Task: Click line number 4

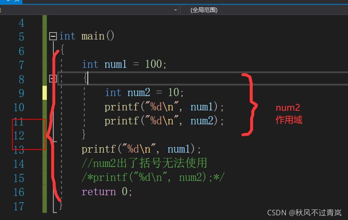Action: [22, 23]
